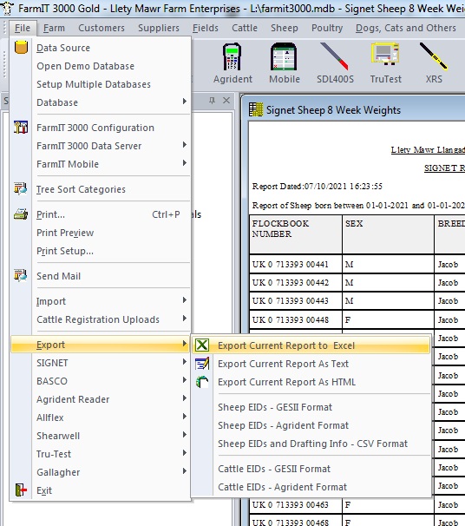465x526 pixels.
Task: Open the Poultry menu
Action: [327, 28]
